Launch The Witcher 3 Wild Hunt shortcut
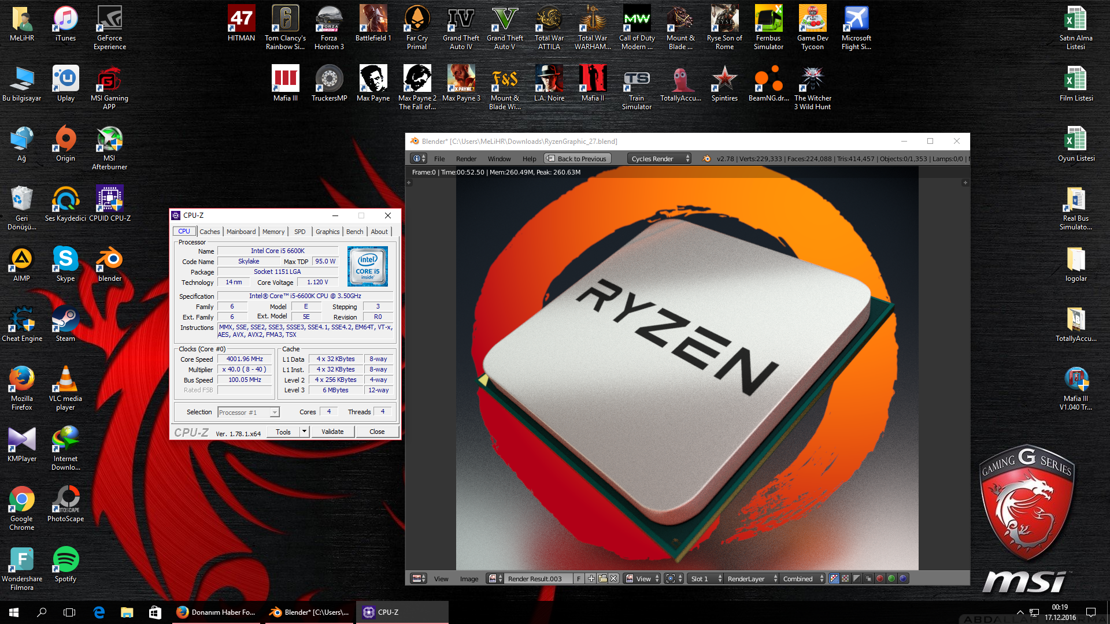This screenshot has width=1110, height=624. (812, 87)
